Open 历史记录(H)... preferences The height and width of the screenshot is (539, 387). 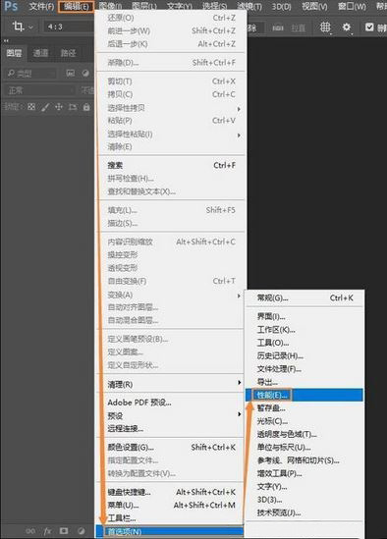(304, 355)
